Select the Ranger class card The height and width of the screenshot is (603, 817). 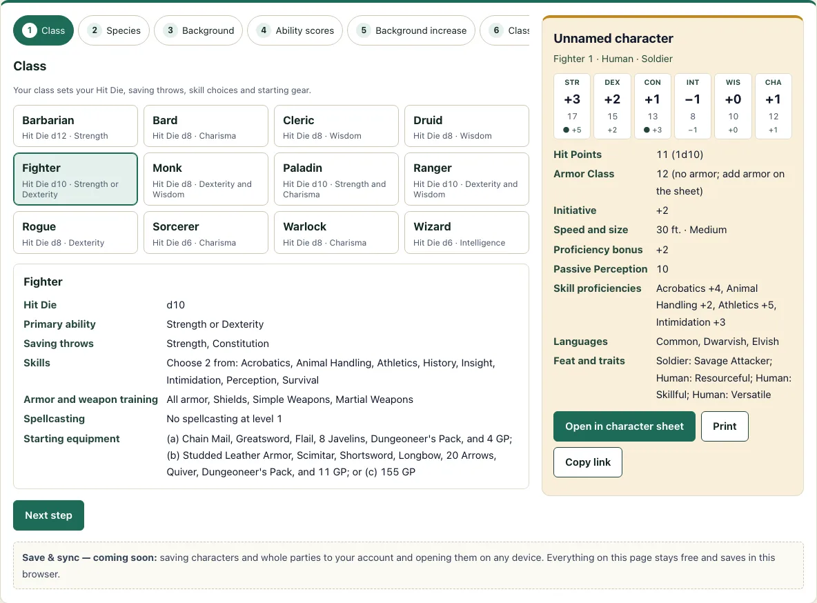click(x=467, y=179)
